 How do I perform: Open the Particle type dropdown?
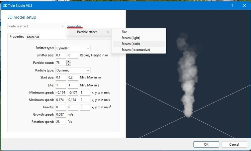pyautogui.click(x=73, y=70)
